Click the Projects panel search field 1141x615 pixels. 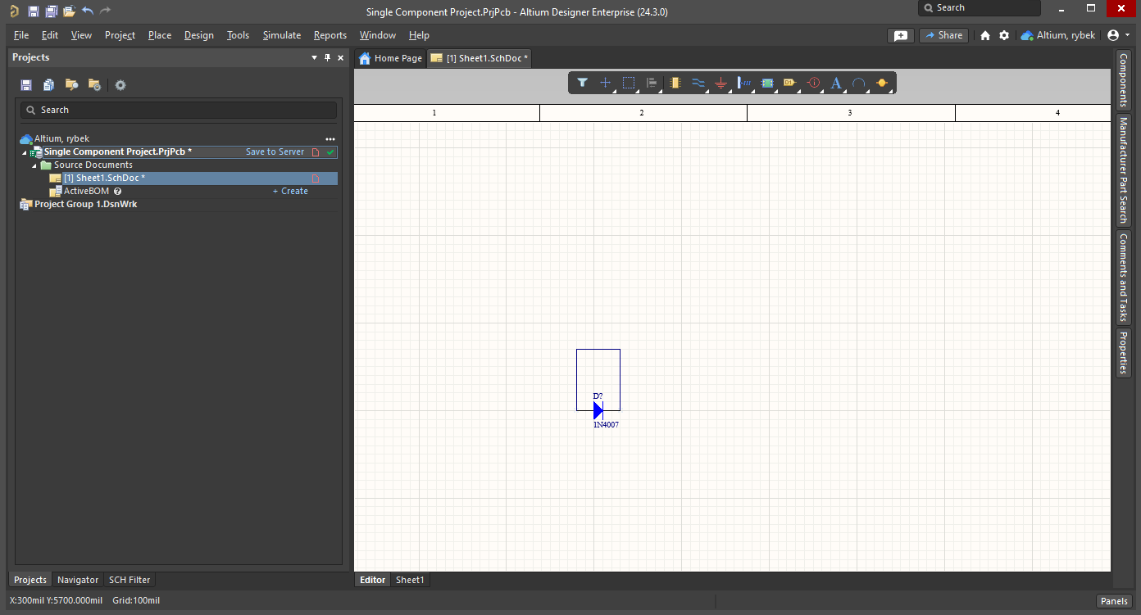tap(178, 110)
